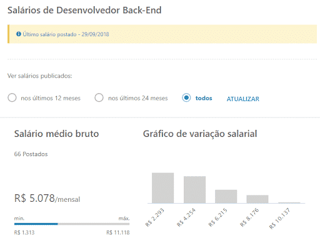Screen dimensions: 320x243
Task: Click the 'R$ 5.078/mensal' value
Action: coord(47,198)
